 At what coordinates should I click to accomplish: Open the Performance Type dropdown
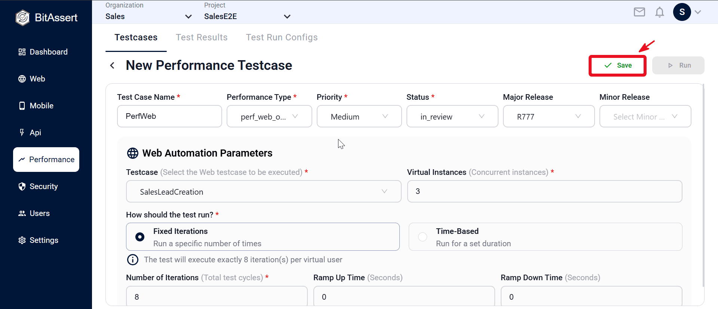(x=269, y=117)
